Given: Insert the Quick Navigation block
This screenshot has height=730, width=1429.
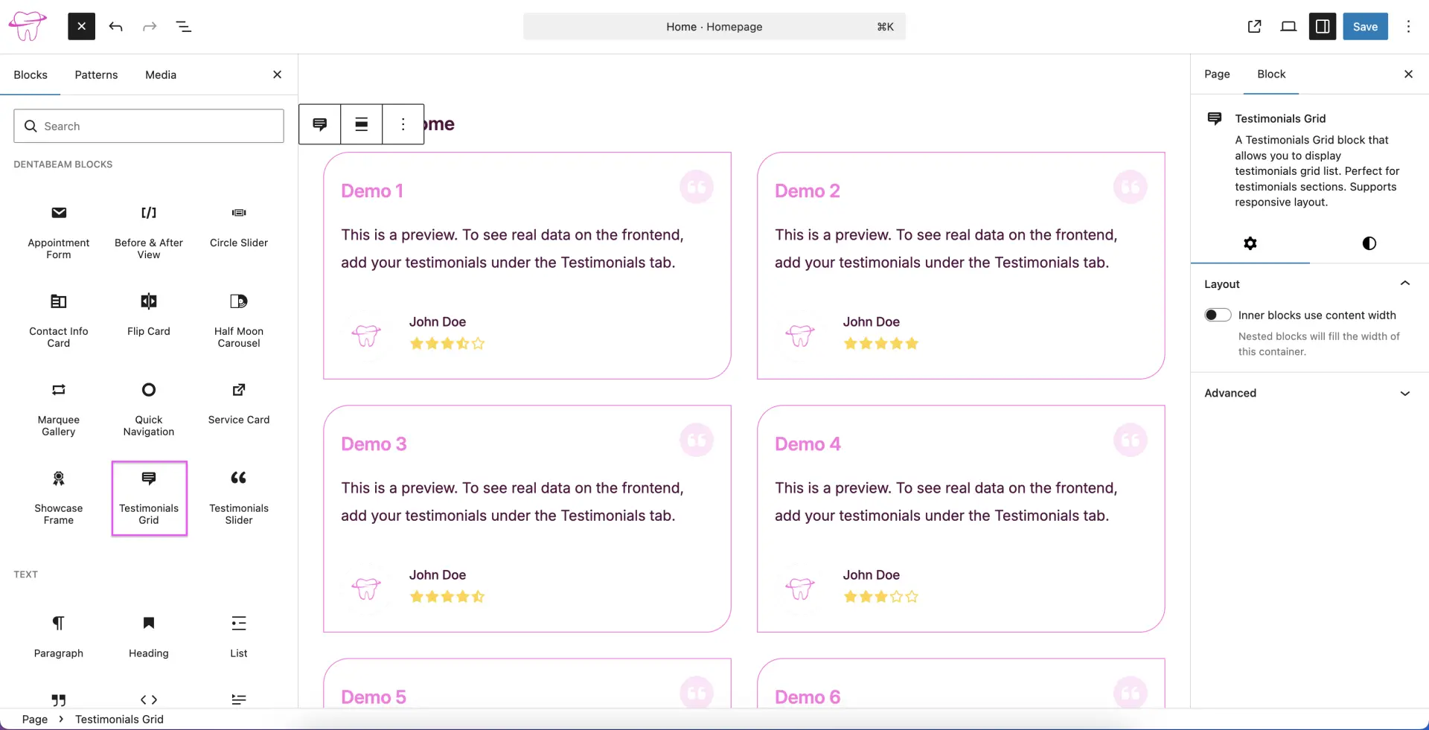Looking at the screenshot, I should 149,409.
